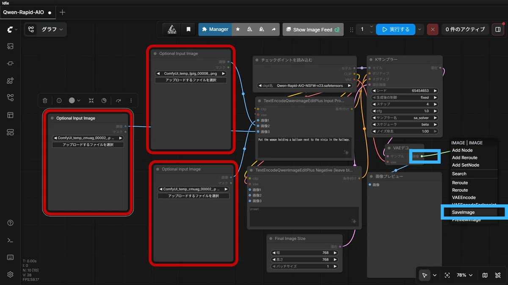Open the ComfyUI logo menu

coord(12,30)
